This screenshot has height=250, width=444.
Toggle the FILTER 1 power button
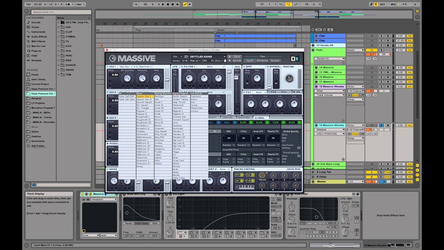point(182,67)
